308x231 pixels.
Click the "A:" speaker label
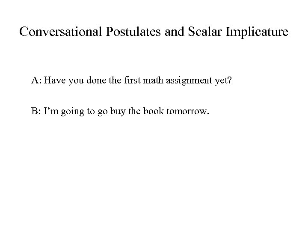point(36,80)
